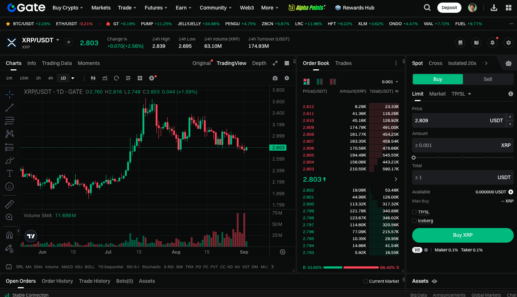Open the trading bot robot icon

(x=509, y=63)
